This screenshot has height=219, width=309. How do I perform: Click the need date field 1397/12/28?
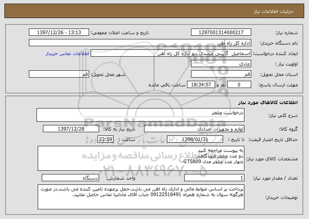tap(71, 129)
